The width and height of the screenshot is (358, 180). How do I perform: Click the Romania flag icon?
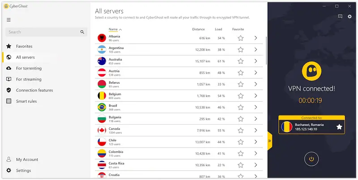tap(286, 127)
